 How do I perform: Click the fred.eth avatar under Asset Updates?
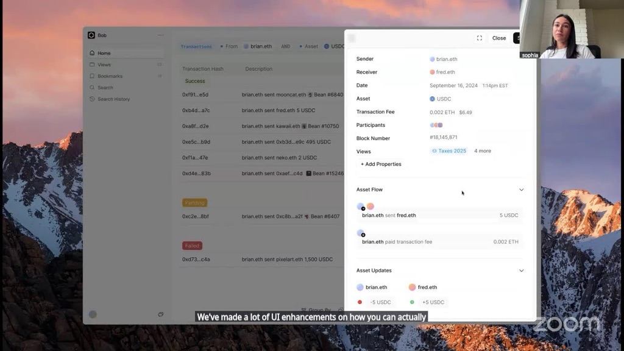[x=413, y=287]
